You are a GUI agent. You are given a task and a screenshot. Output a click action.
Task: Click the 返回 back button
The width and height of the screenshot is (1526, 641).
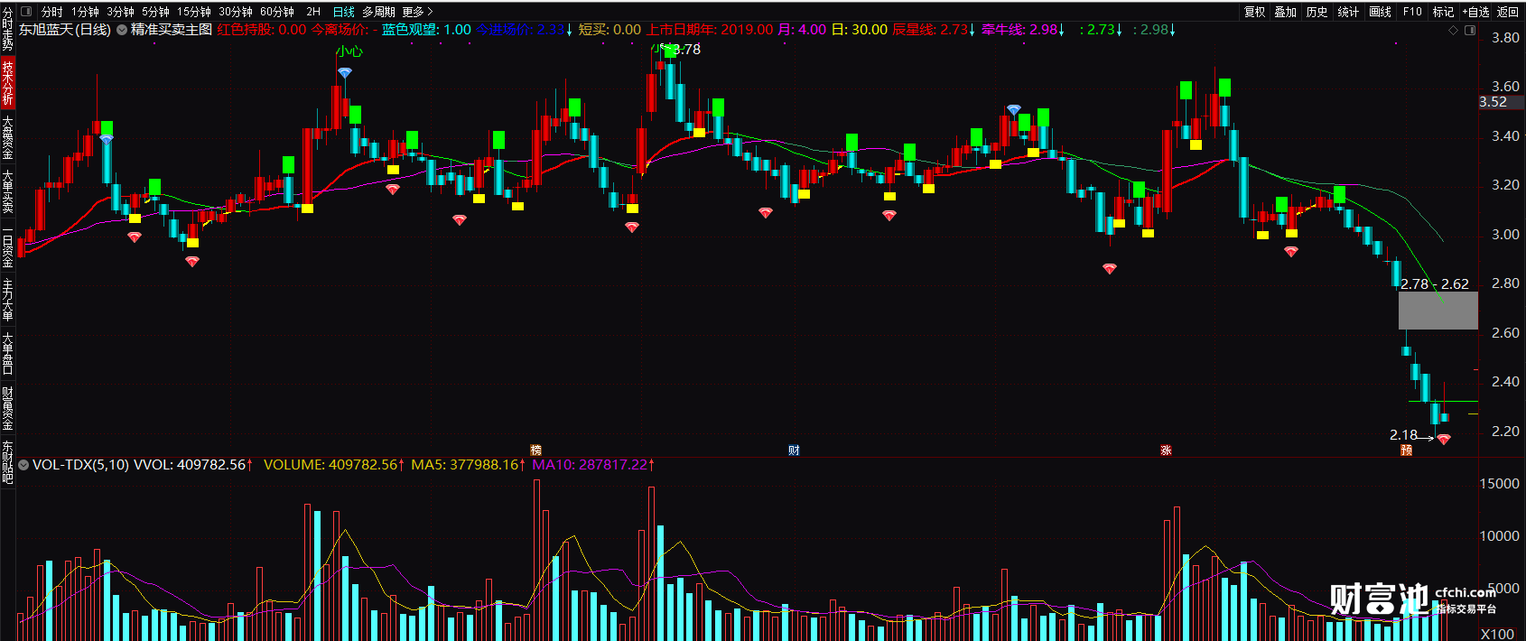[1508, 12]
